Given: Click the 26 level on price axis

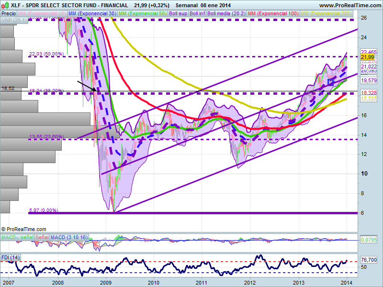Looking at the screenshot, I should pos(364,18).
